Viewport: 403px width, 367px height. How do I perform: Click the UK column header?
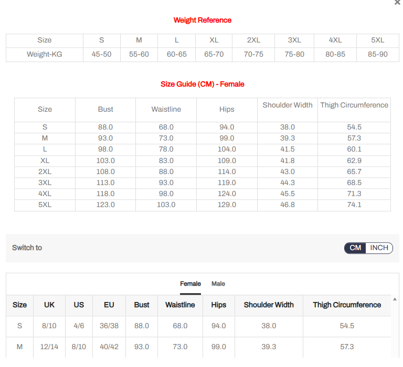pyautogui.click(x=49, y=305)
